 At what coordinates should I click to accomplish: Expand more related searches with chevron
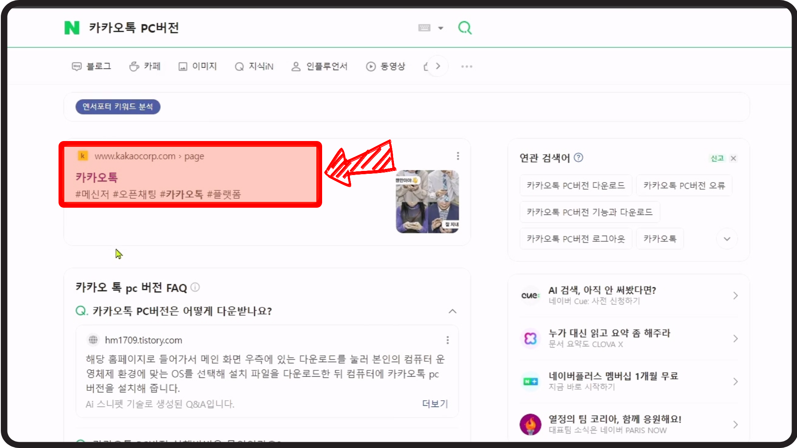tap(727, 239)
